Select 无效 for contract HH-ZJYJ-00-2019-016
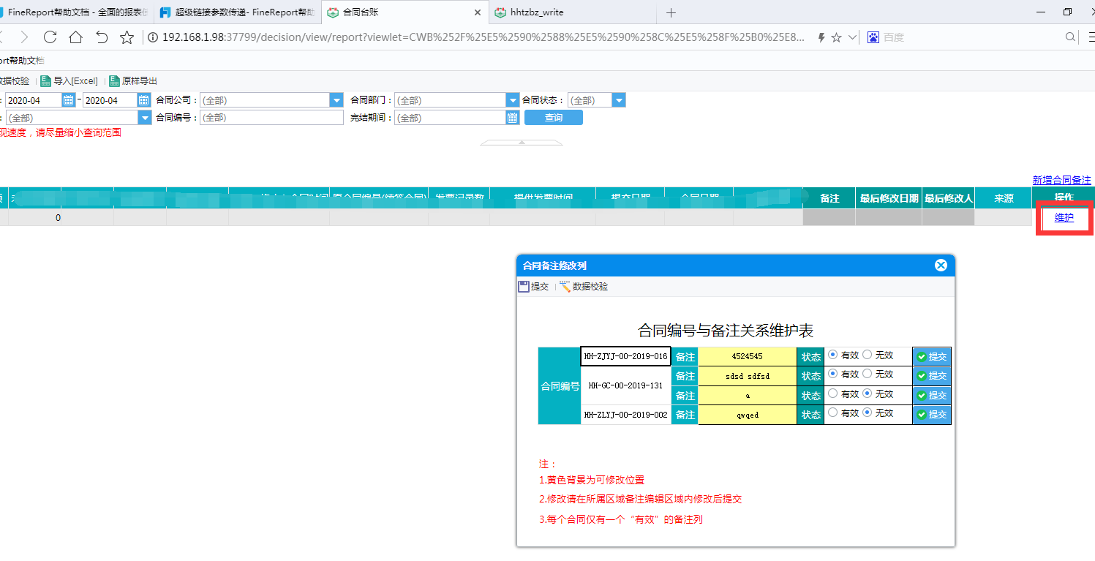 click(x=868, y=355)
